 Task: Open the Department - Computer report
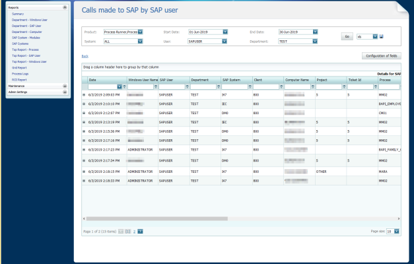26,32
